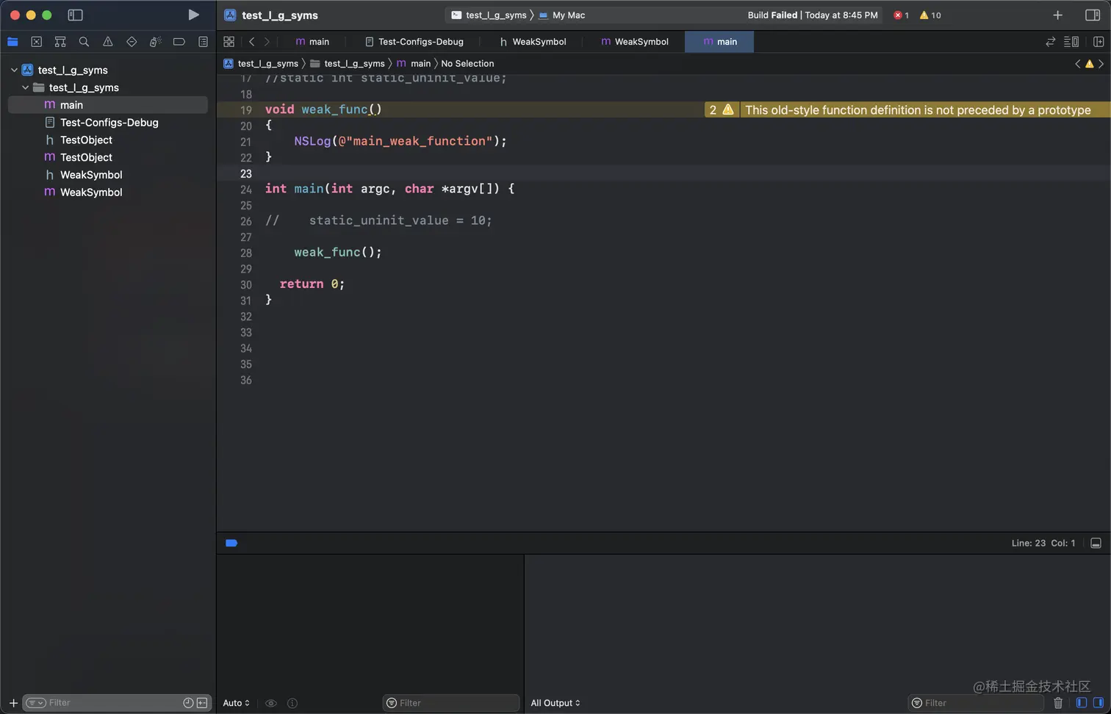Collapse the test_l_g_syms project root
Screen dimensions: 1111x714
14,70
